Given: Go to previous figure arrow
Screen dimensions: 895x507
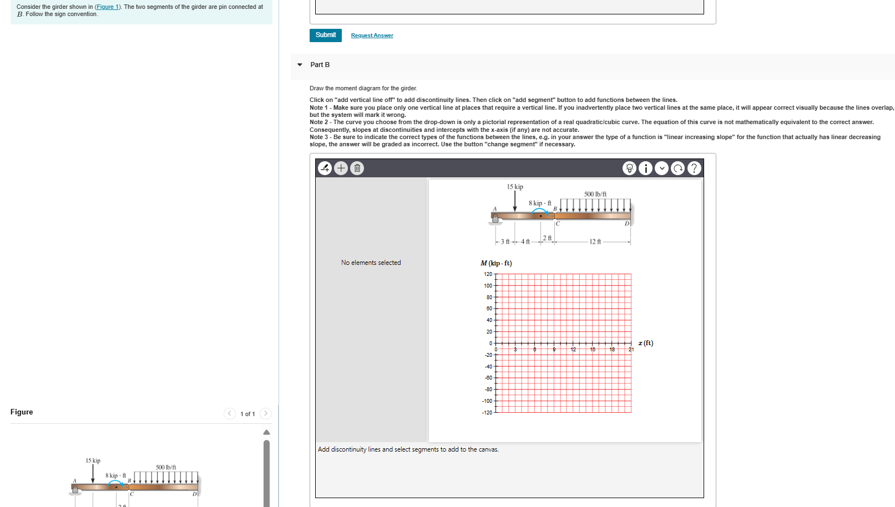Looking at the screenshot, I should coord(230,413).
